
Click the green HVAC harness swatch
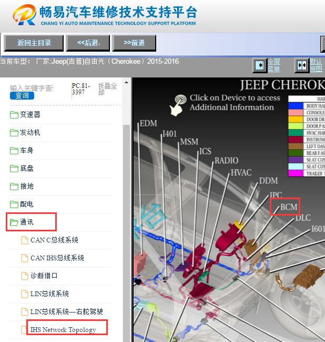(x=296, y=133)
